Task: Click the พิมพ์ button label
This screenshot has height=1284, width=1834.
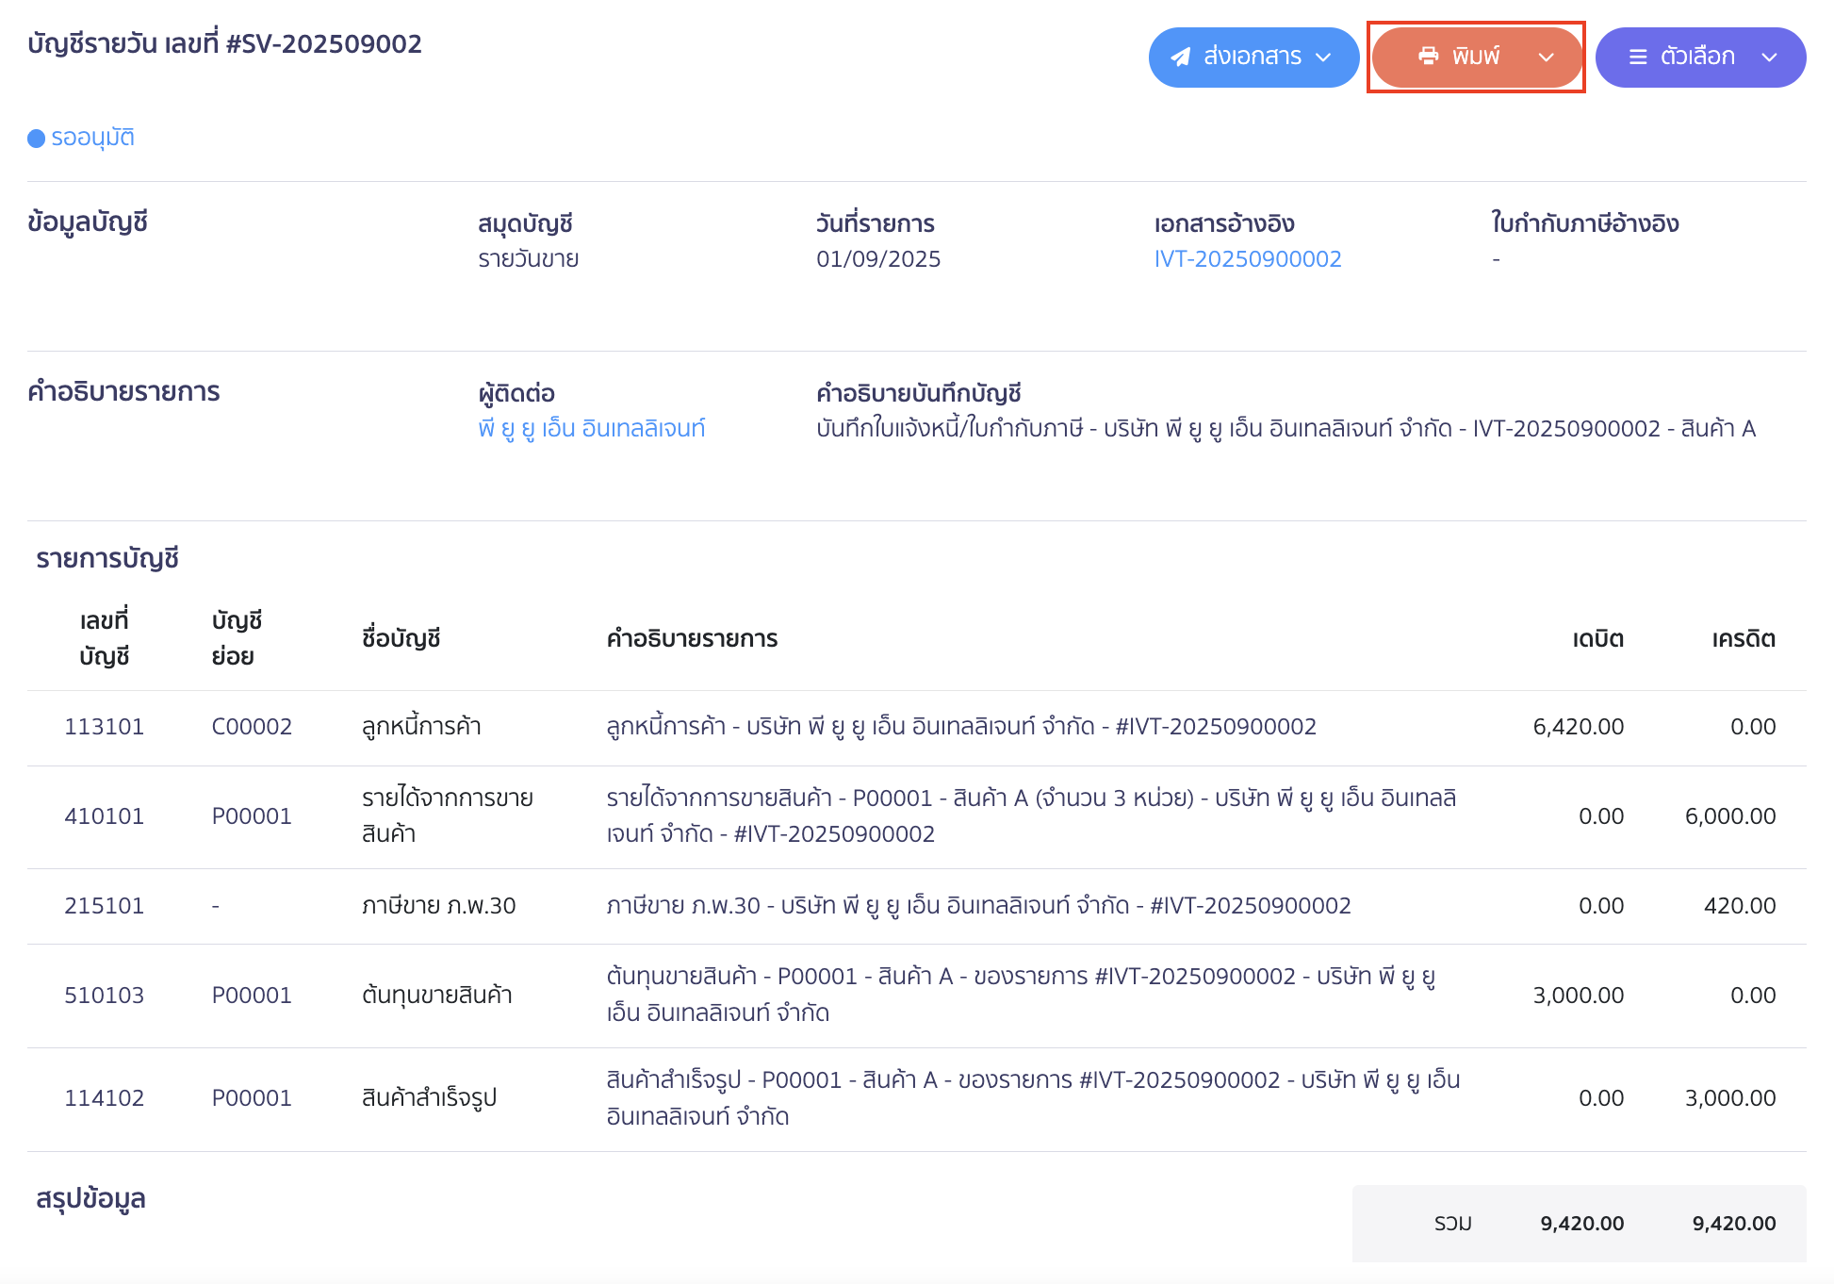Action: pos(1475,57)
